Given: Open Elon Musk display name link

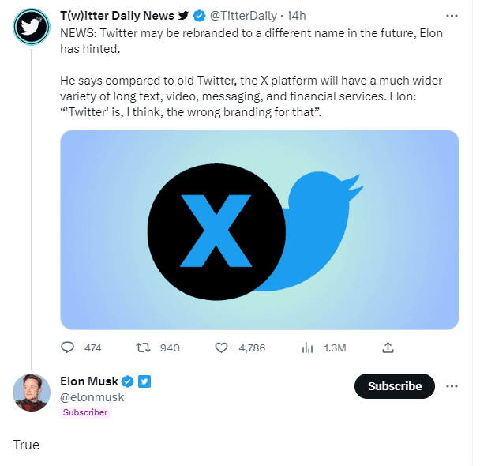Looking at the screenshot, I should [89, 382].
